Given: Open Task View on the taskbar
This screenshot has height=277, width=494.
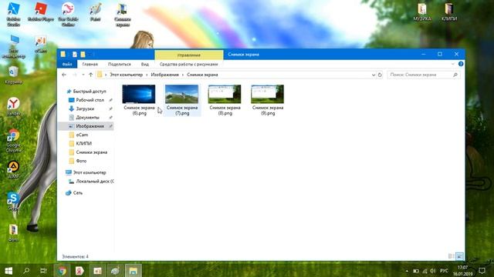Looking at the screenshot, I should pyautogui.click(x=43, y=271).
